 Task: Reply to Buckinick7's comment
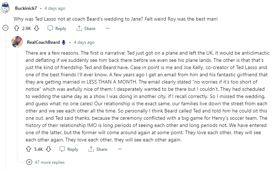57,29
